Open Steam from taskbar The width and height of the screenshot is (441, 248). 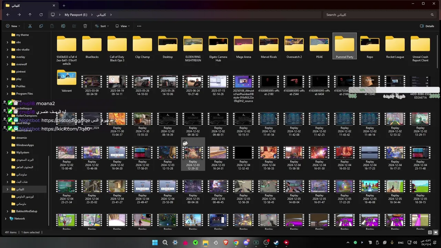pos(276,242)
